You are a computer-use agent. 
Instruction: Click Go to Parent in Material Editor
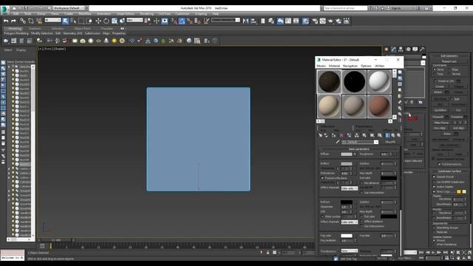click(x=393, y=135)
